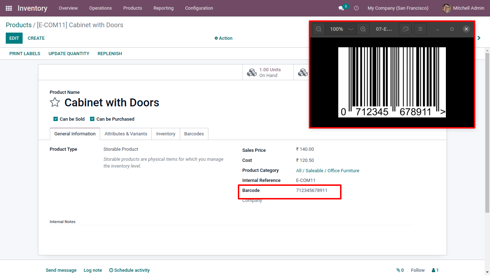Viewport: 490px width, 275px height.
Task: Open Mitchell Admin user menu
Action: tap(463, 8)
